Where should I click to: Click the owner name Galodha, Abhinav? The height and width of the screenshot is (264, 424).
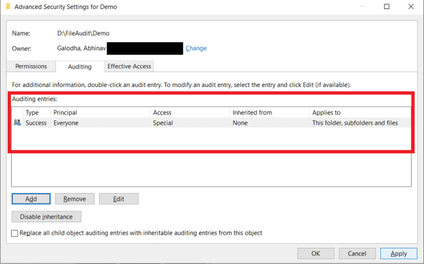pos(82,48)
